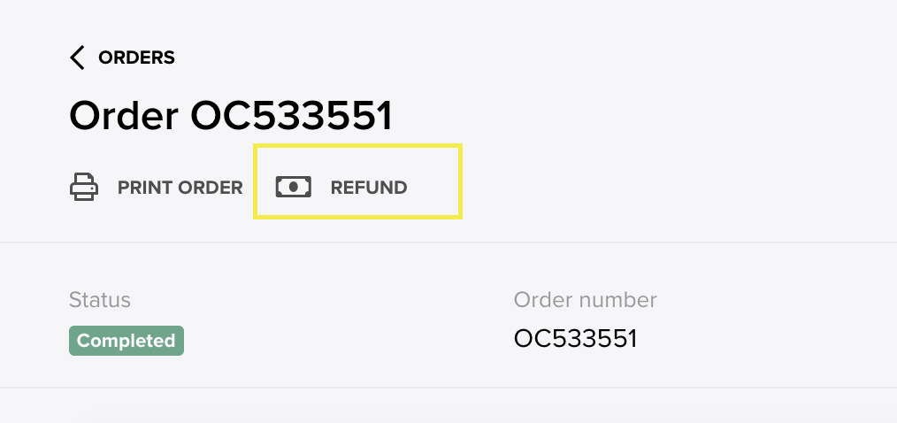Viewport: 897px width, 423px height.
Task: Click the divider line below action buttons
Action: (448, 242)
